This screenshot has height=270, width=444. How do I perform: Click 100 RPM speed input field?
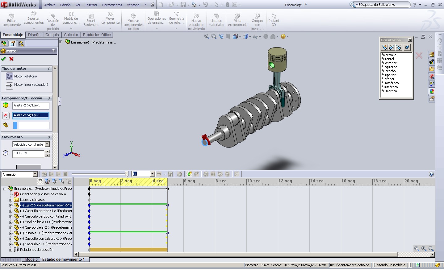click(x=28, y=153)
